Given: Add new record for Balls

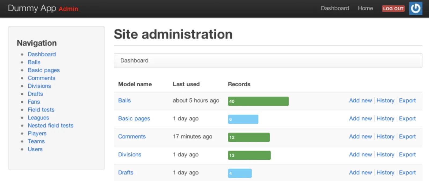Looking at the screenshot, I should [360, 101].
